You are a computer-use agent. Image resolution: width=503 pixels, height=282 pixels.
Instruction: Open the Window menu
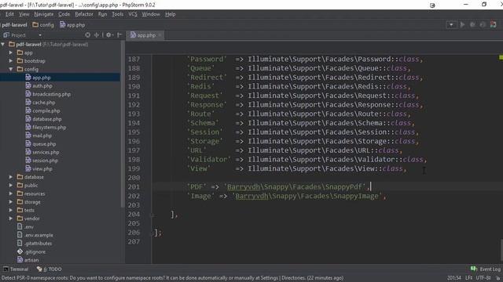click(x=151, y=14)
